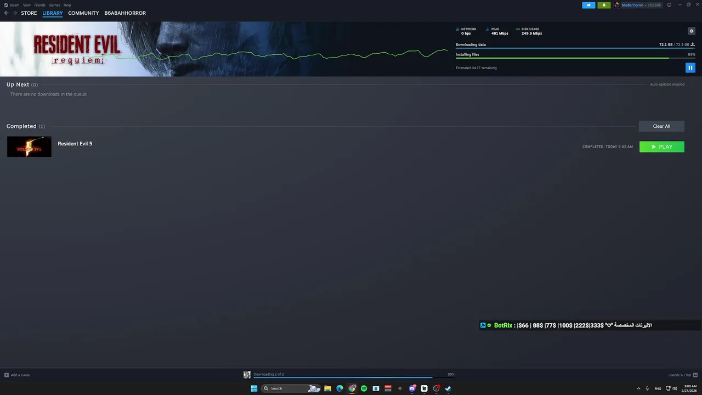Open the LIBRARY tab

pyautogui.click(x=53, y=13)
